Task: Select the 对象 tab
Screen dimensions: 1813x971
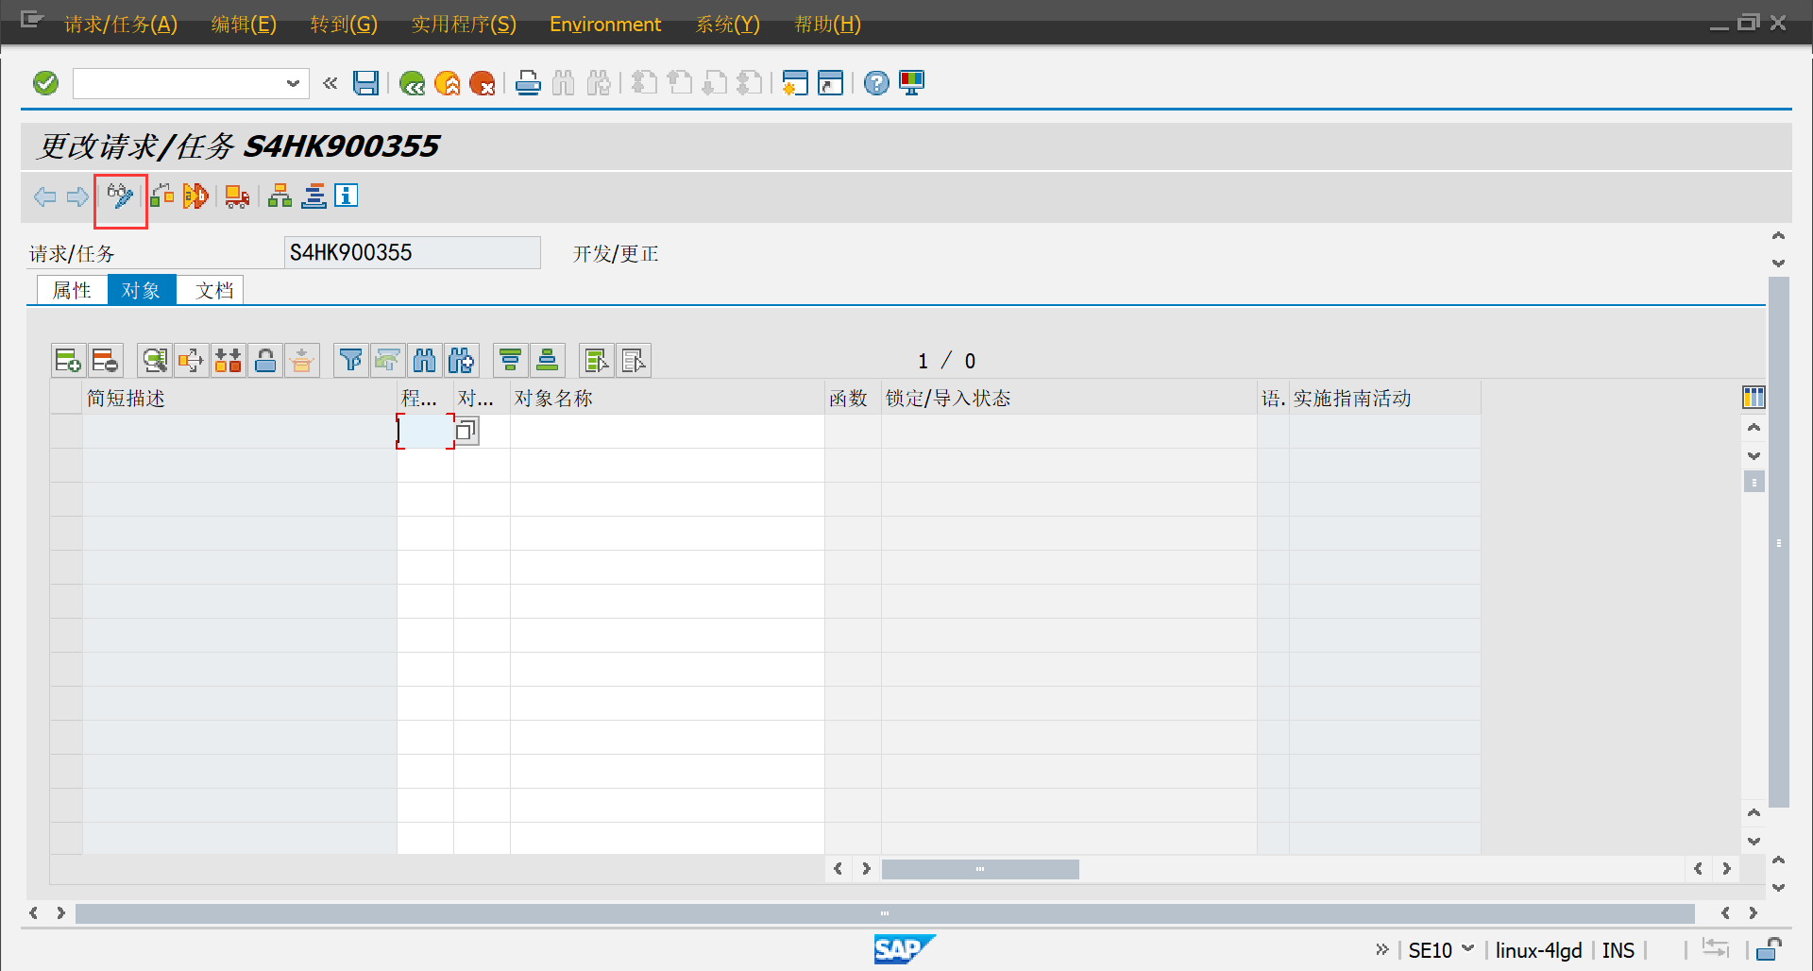Action: (142, 290)
